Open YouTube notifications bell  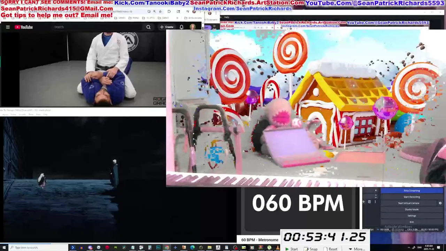pos(182,27)
